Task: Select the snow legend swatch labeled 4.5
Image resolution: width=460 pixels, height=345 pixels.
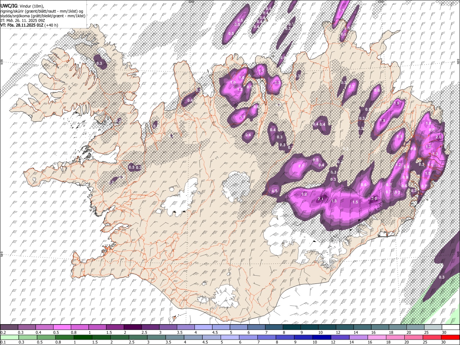Action: pos(221,327)
